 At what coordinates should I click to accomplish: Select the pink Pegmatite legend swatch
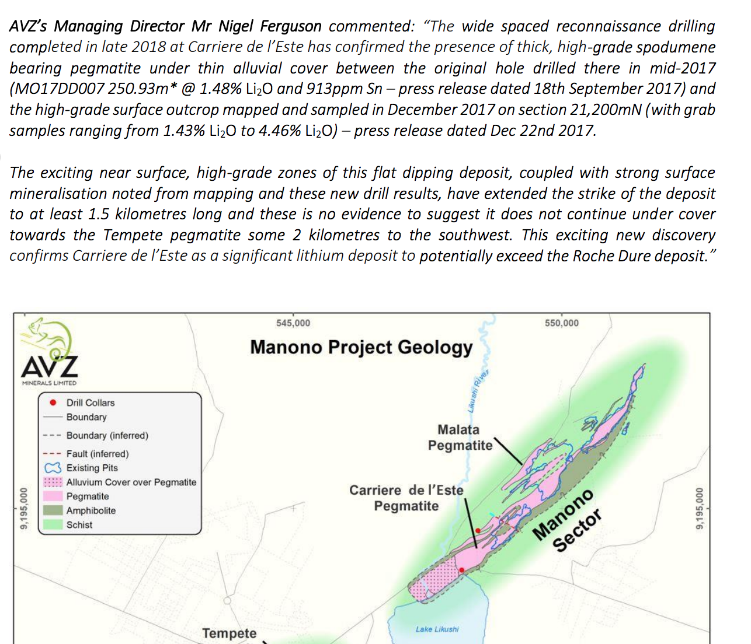pos(53,496)
